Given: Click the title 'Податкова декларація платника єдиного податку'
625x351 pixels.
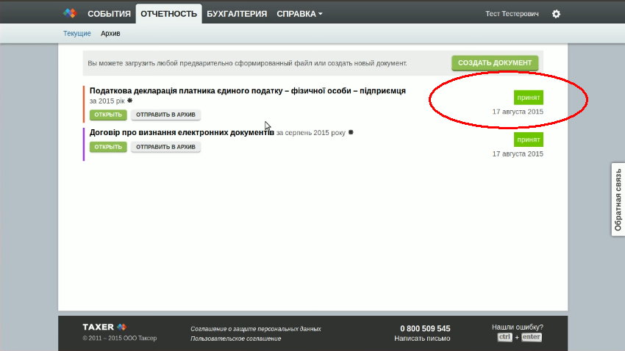Looking at the screenshot, I should pyautogui.click(x=248, y=91).
